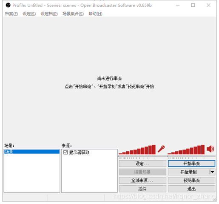Click the 预览串流 button
The width and height of the screenshot is (219, 204).
[x=191, y=181]
